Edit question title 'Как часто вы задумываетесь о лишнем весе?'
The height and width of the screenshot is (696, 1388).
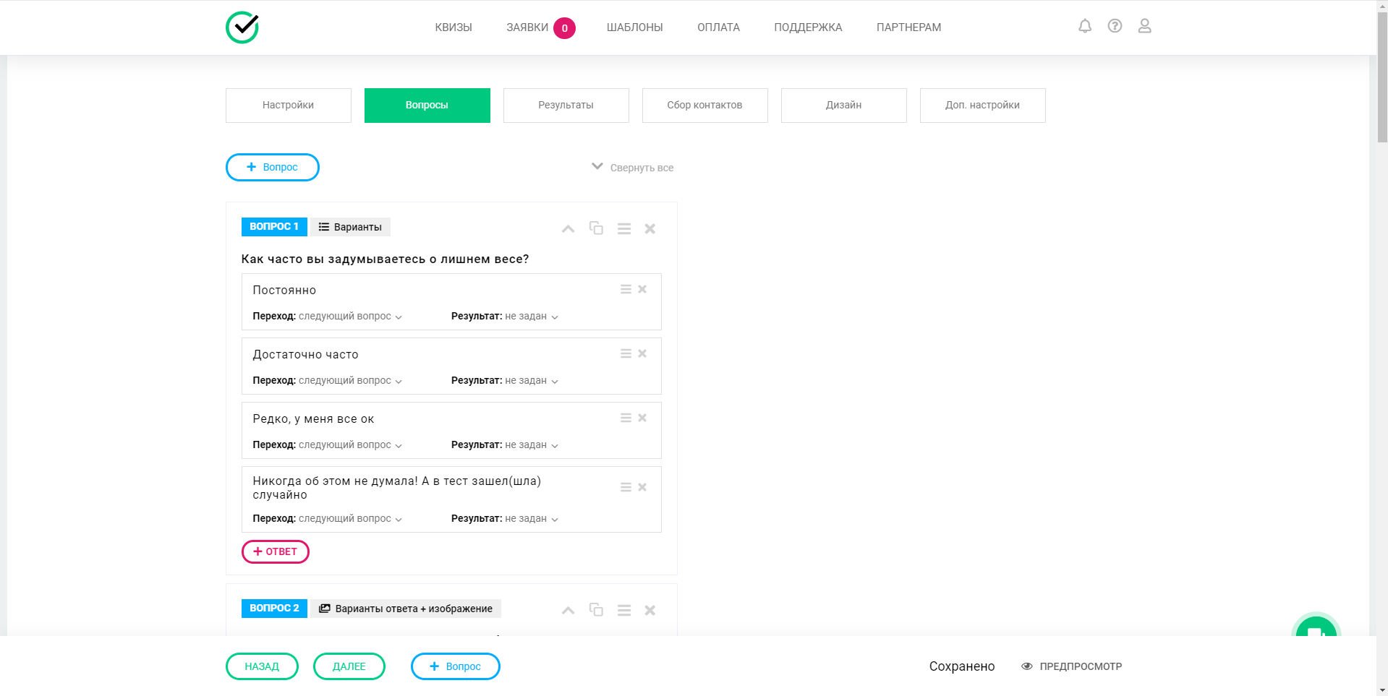pyautogui.click(x=385, y=259)
